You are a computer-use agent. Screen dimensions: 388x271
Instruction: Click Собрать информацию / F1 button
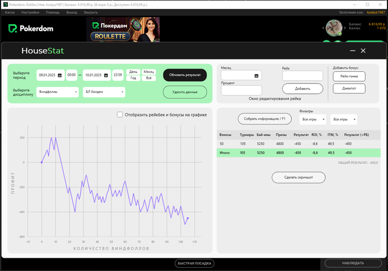click(264, 119)
